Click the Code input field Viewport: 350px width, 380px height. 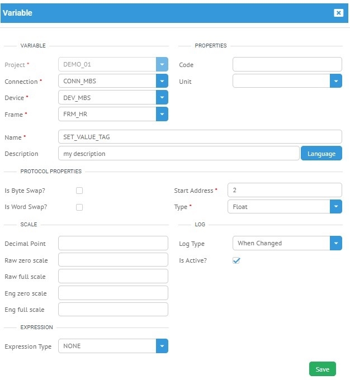pyautogui.click(x=287, y=65)
